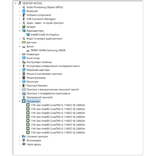Click the USB Connector Managers icon

[x=24, y=19]
